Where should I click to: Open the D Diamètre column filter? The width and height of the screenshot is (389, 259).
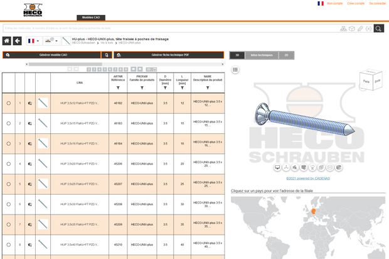pyautogui.click(x=165, y=88)
